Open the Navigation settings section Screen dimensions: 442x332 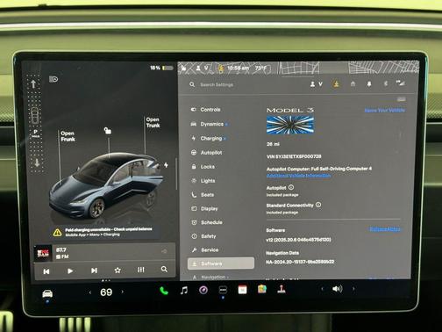click(210, 277)
